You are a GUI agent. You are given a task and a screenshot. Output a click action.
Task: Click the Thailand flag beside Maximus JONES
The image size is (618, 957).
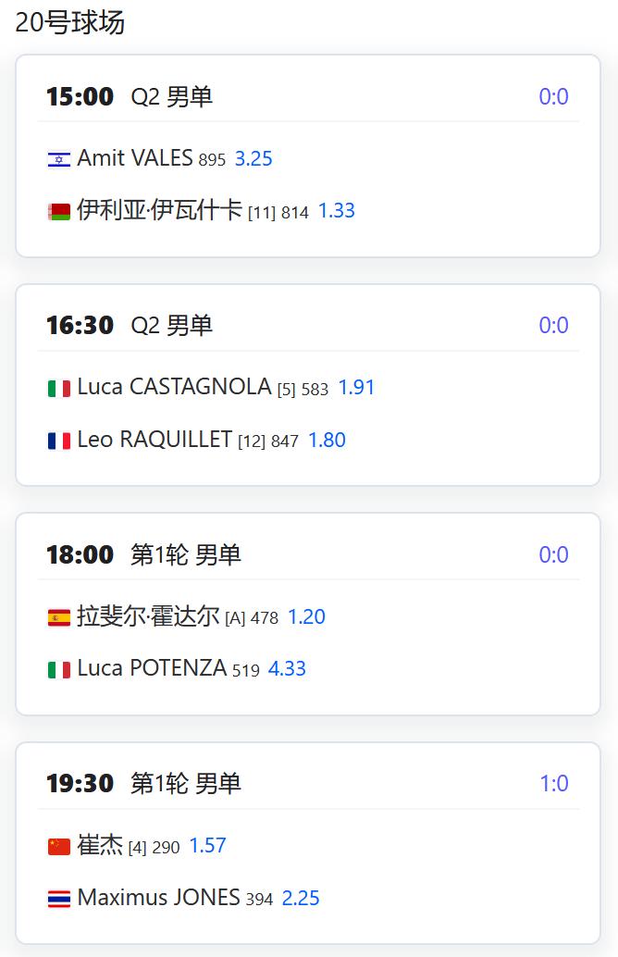(59, 899)
